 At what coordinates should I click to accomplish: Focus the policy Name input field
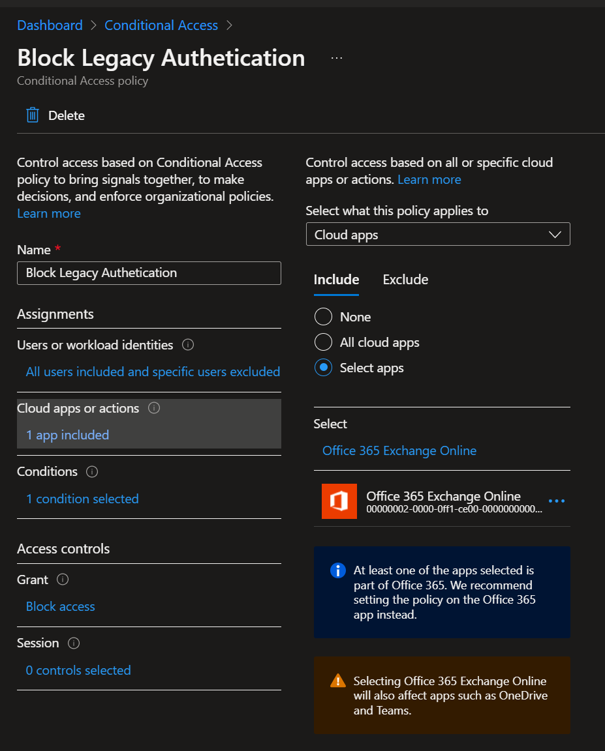pyautogui.click(x=149, y=273)
